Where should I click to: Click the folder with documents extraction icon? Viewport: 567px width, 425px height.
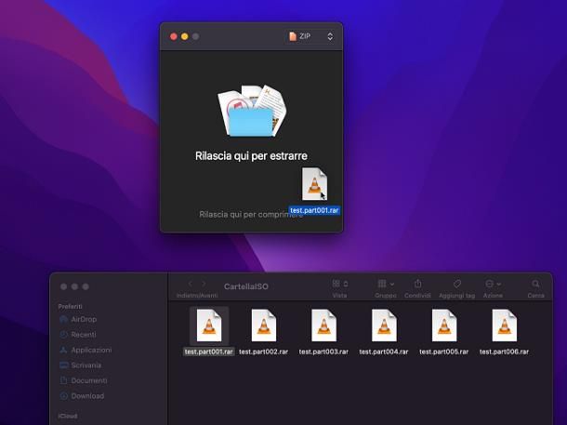click(x=252, y=111)
